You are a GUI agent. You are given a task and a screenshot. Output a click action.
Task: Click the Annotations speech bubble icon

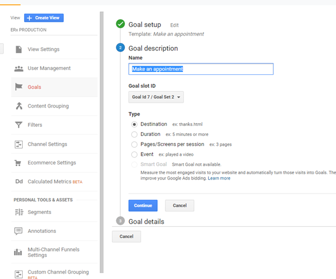[18, 231]
